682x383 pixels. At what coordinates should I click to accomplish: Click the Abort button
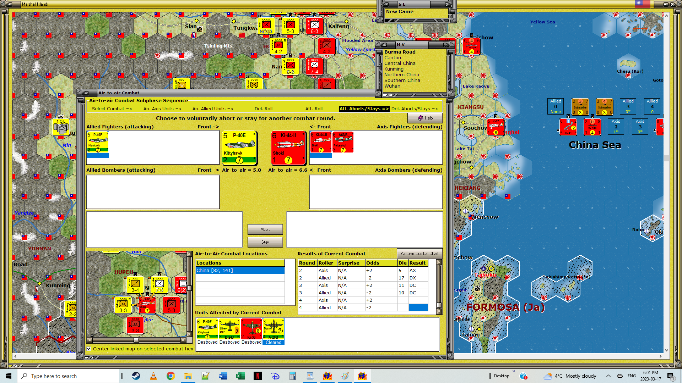point(265,229)
